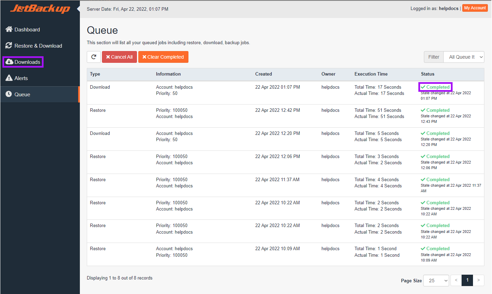Image resolution: width=492 pixels, height=294 pixels.
Task: Open the Dashboard menu item
Action: (40, 30)
